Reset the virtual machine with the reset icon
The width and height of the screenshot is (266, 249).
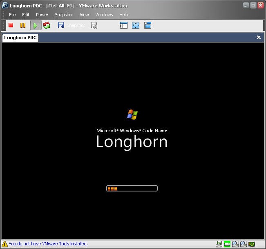pyautogui.click(x=47, y=25)
